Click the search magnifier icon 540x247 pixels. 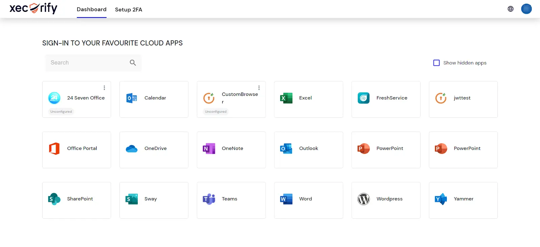pyautogui.click(x=133, y=63)
